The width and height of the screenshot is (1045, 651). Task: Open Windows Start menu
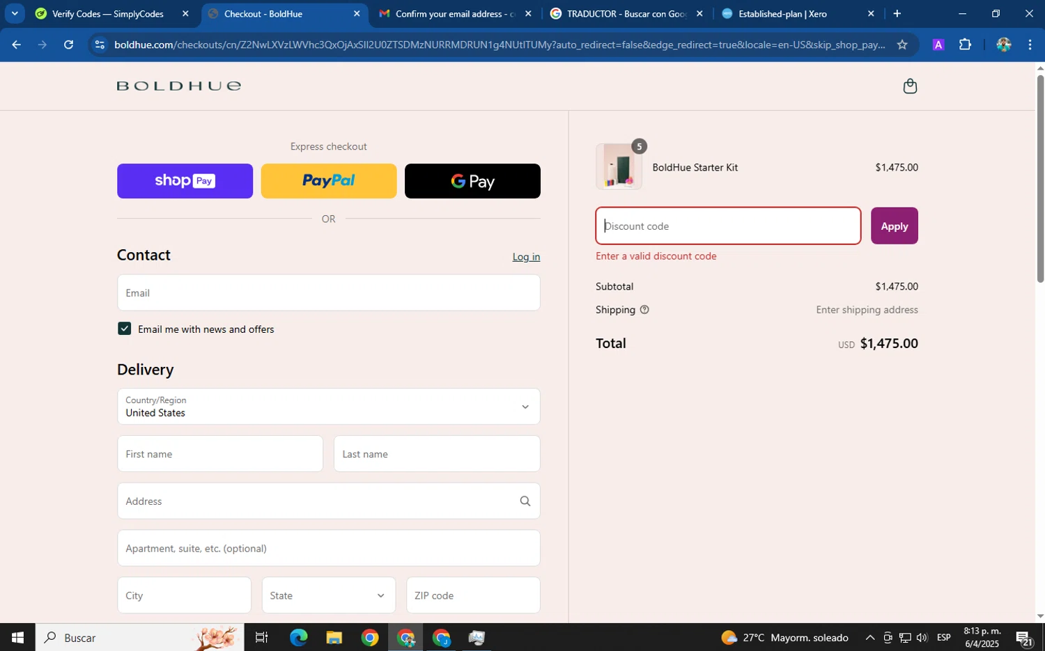17,637
